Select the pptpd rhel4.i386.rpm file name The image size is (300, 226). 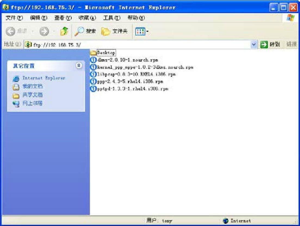[133, 89]
